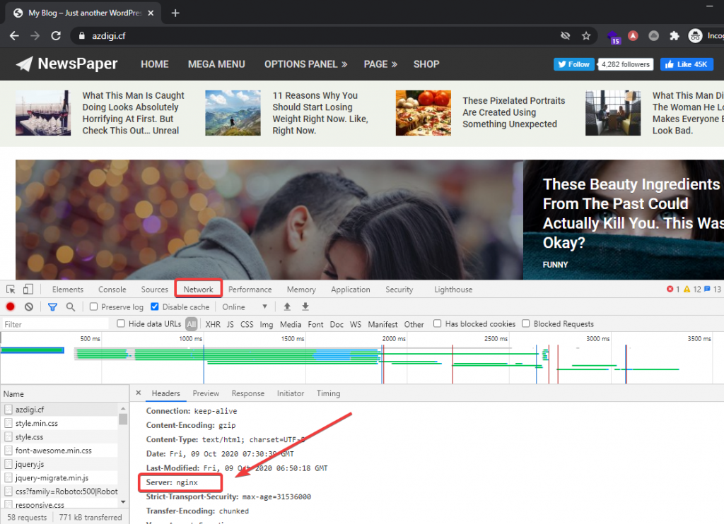
Task: Open the Incognito profile indicator
Action: [x=705, y=35]
